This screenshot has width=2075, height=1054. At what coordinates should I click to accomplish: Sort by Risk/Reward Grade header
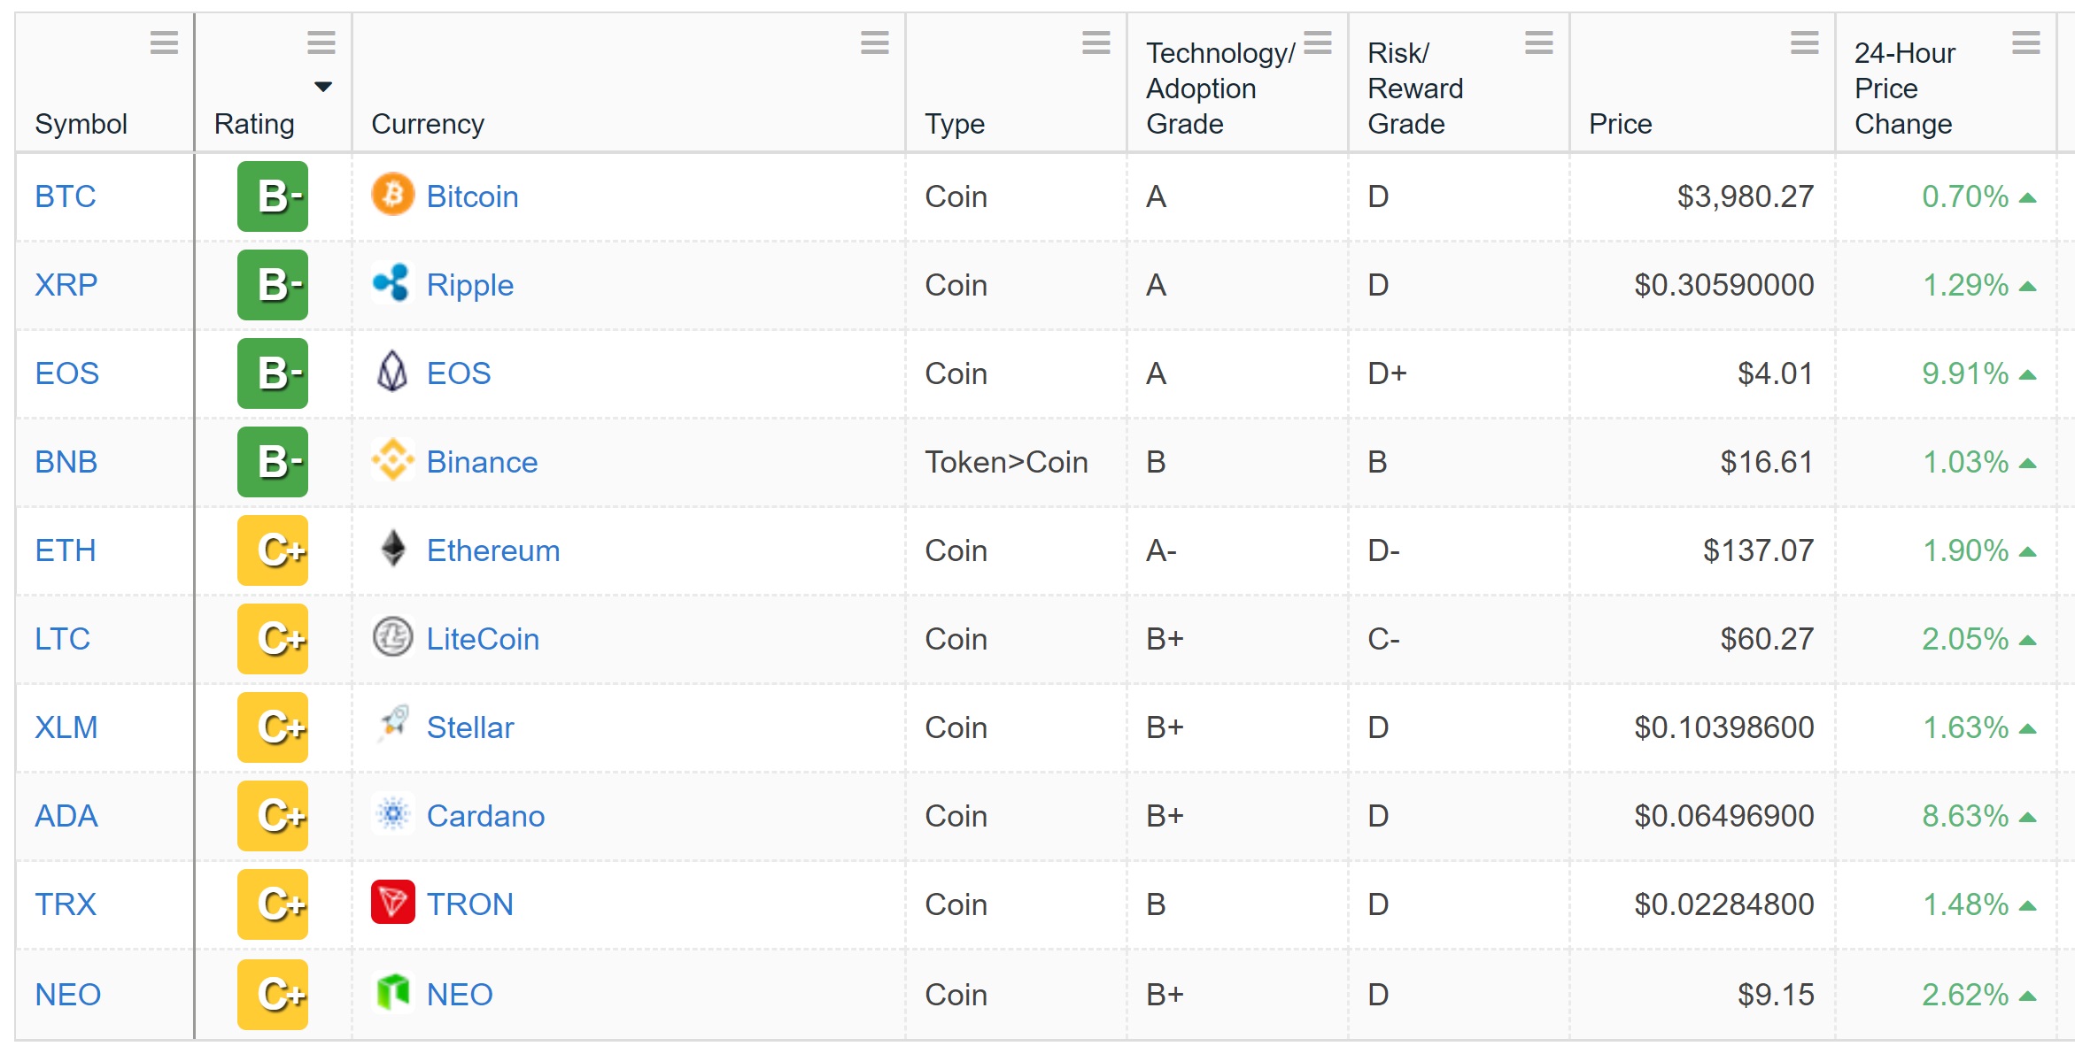coord(1415,88)
